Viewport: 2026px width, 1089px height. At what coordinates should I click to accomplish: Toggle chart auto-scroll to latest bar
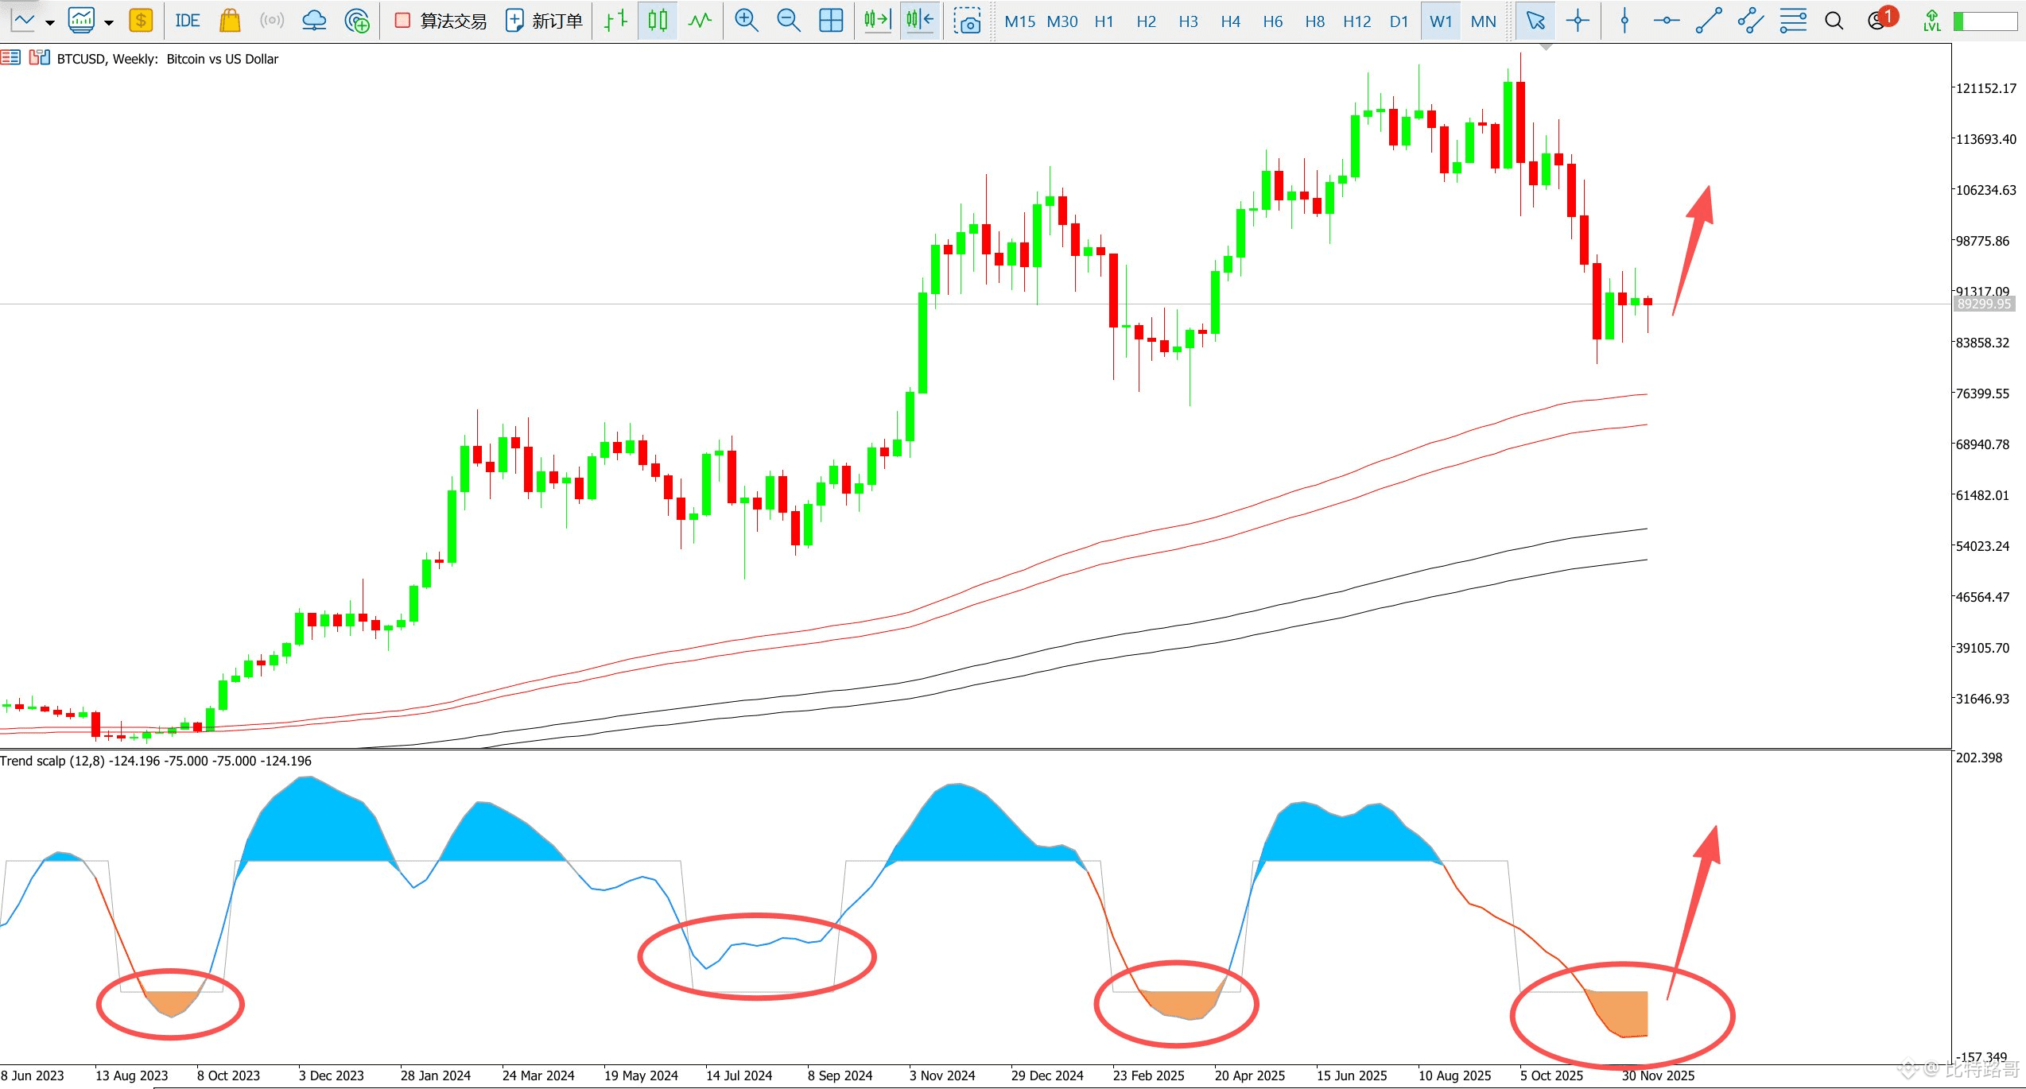[878, 21]
